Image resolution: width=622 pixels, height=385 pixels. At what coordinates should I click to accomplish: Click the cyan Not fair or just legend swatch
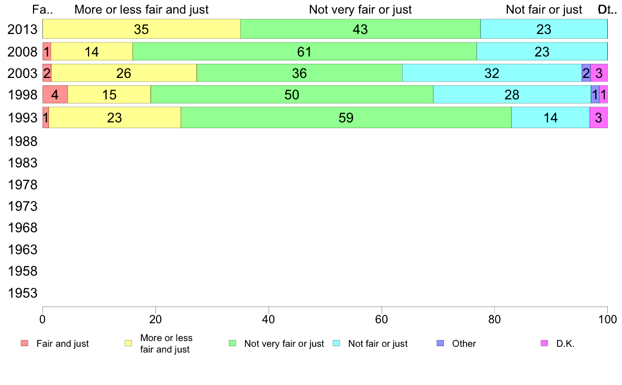pos(336,343)
